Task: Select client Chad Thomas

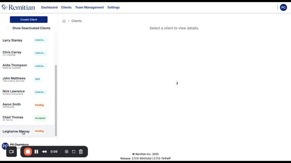Action: point(27,118)
